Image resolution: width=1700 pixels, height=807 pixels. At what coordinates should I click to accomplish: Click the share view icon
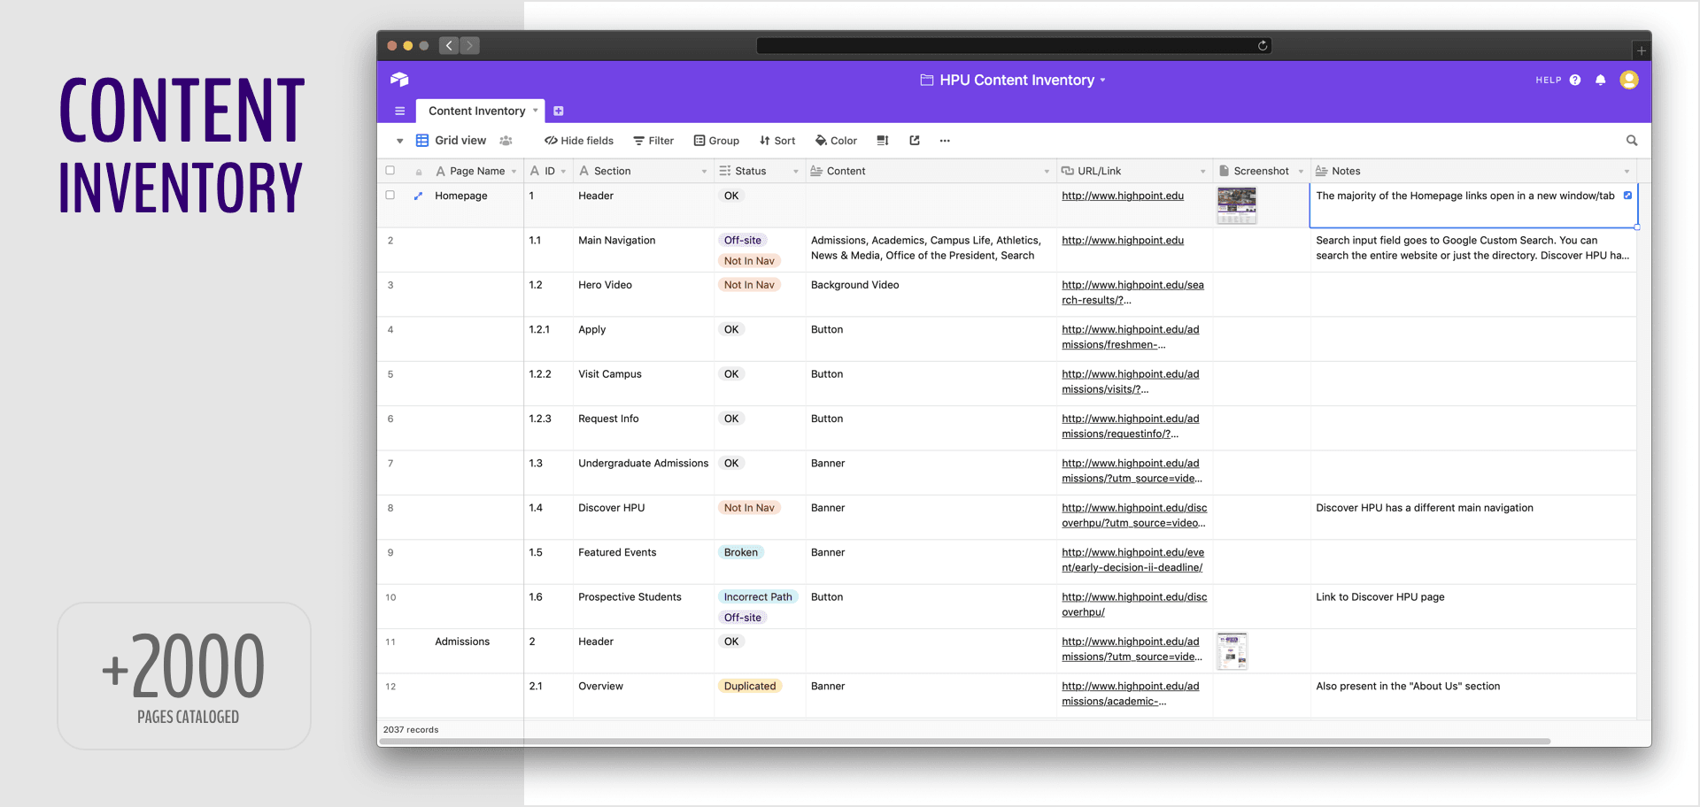point(915,141)
